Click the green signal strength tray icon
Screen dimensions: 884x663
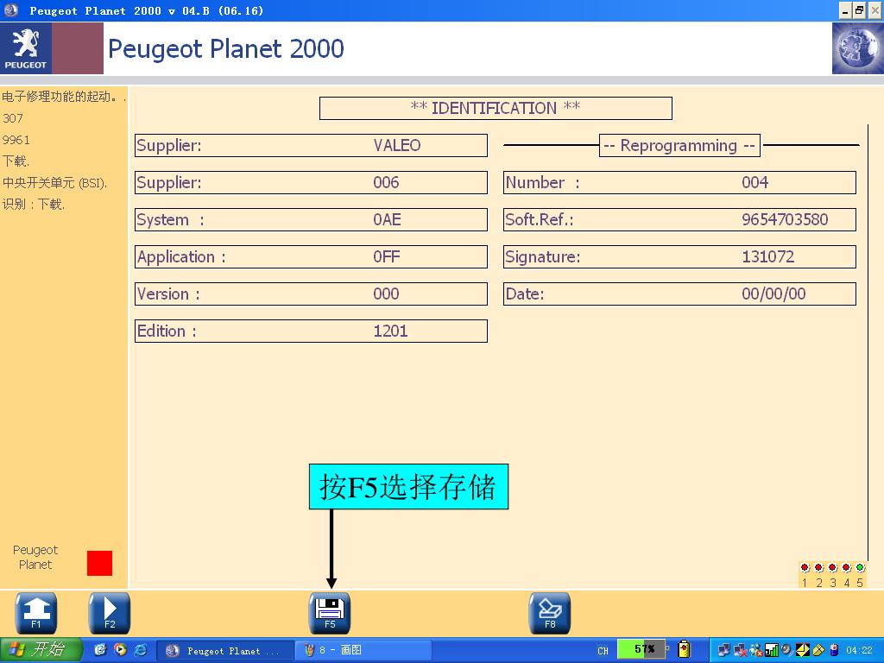click(771, 650)
